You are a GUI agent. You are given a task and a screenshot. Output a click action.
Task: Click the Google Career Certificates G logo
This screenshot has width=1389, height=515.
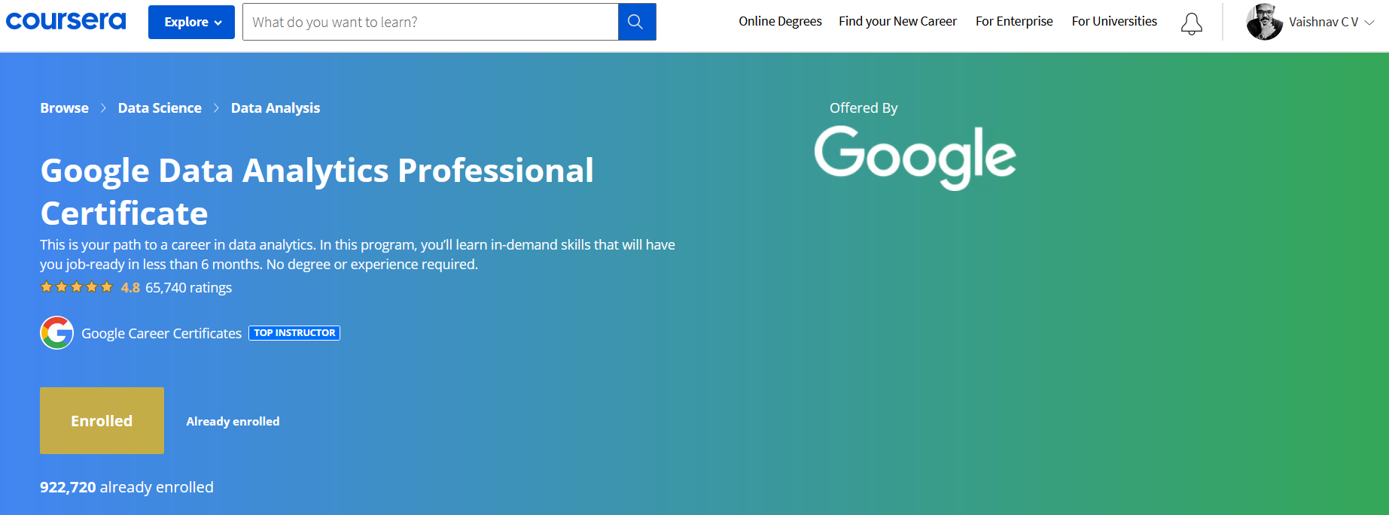click(57, 332)
